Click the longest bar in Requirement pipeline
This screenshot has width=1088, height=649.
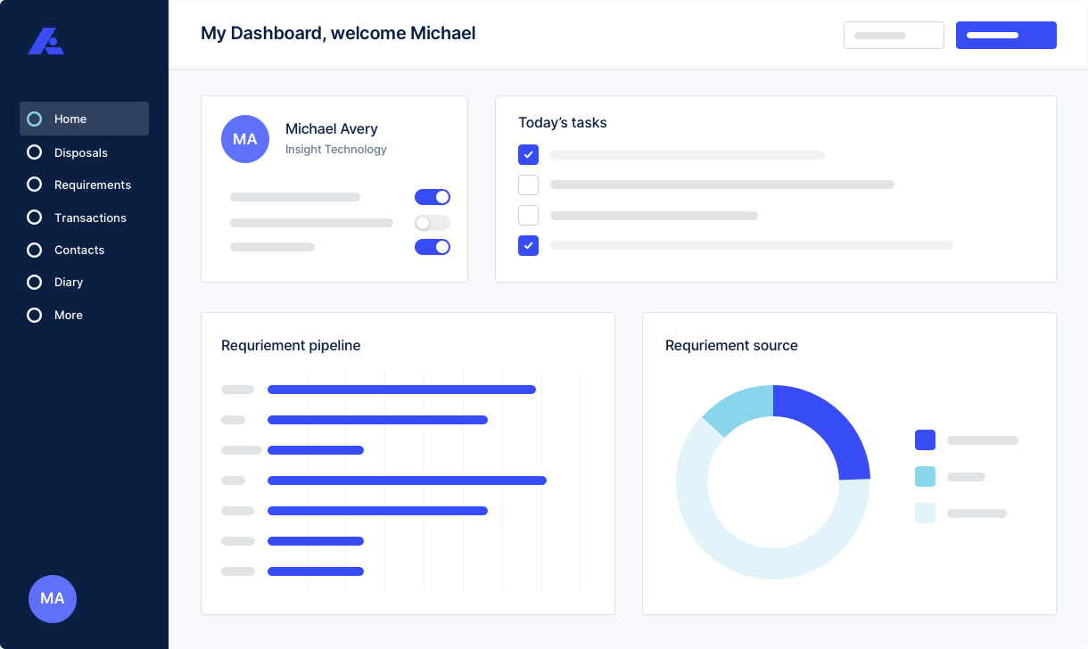tap(407, 481)
